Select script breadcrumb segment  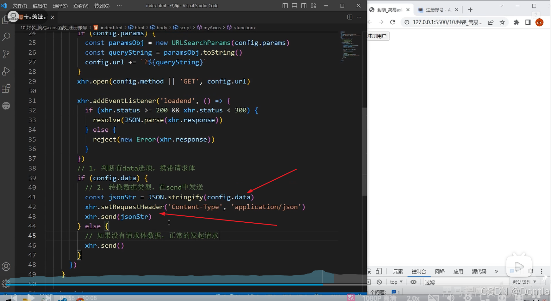[182, 27]
